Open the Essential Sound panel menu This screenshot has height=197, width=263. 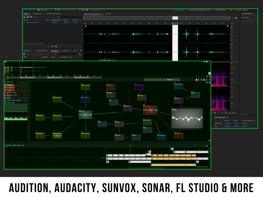(253, 14)
